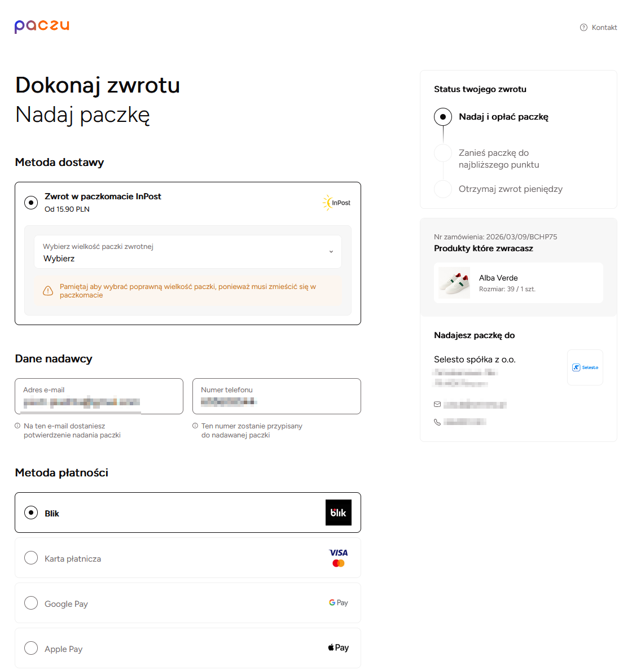The image size is (632, 670).
Task: Click the Mastercard circles icon
Action: pyautogui.click(x=338, y=563)
